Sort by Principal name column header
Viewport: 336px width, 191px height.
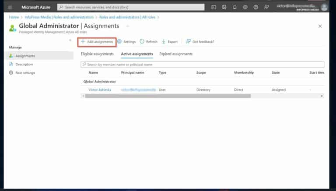click(133, 73)
